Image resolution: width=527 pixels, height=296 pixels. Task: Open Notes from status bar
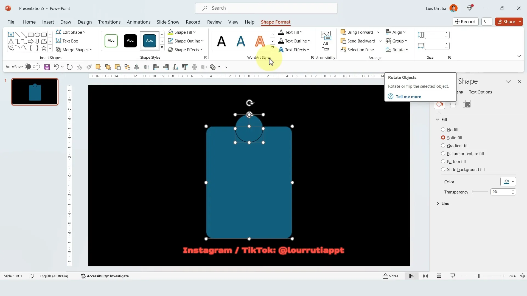[390, 276]
